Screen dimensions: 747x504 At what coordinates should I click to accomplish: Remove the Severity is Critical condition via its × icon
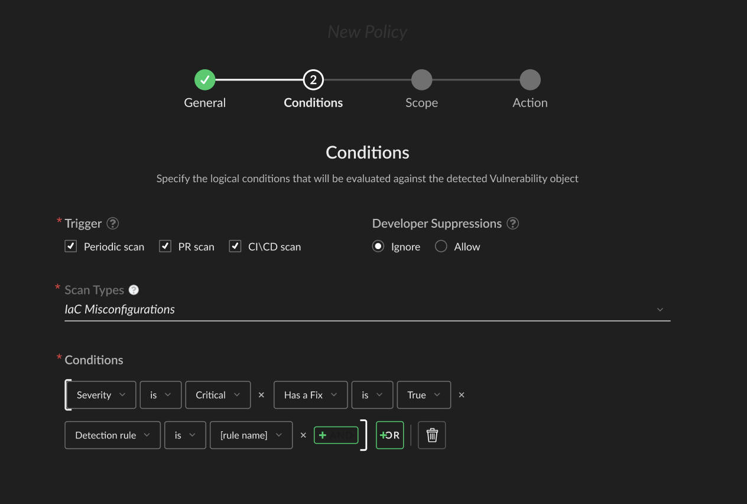click(261, 395)
